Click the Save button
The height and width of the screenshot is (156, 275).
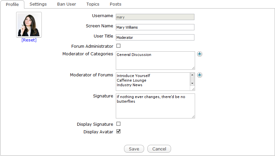[134, 149]
